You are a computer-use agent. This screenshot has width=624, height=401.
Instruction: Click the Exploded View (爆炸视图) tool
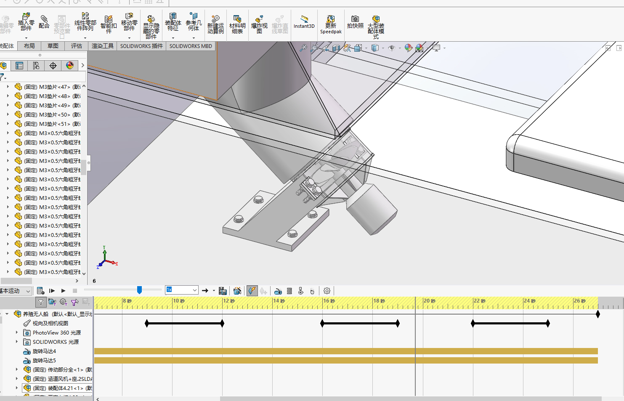[x=259, y=24]
